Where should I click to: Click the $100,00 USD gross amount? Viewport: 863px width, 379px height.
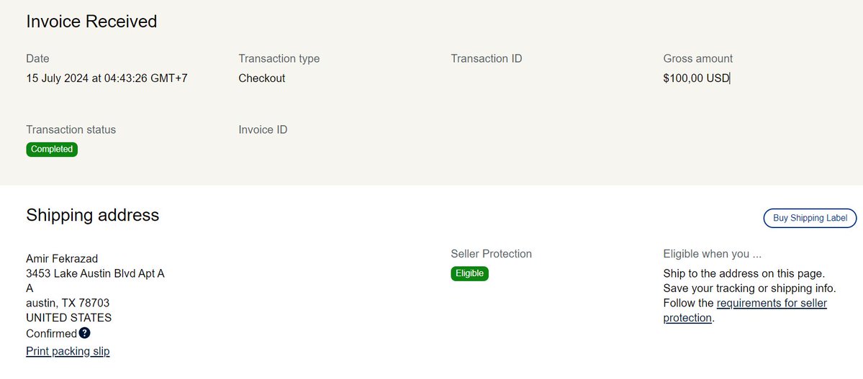[696, 78]
